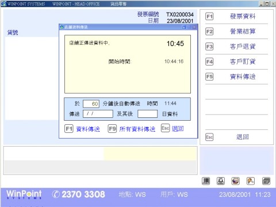Click the cash drawer icon at the far right
Screen dimensions: 276x207
[266, 181]
